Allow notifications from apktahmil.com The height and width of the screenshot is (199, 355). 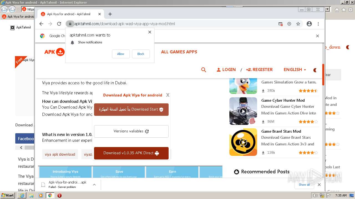click(x=121, y=54)
